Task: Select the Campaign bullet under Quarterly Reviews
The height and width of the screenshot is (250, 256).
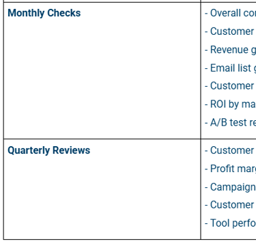Action: (x=230, y=187)
